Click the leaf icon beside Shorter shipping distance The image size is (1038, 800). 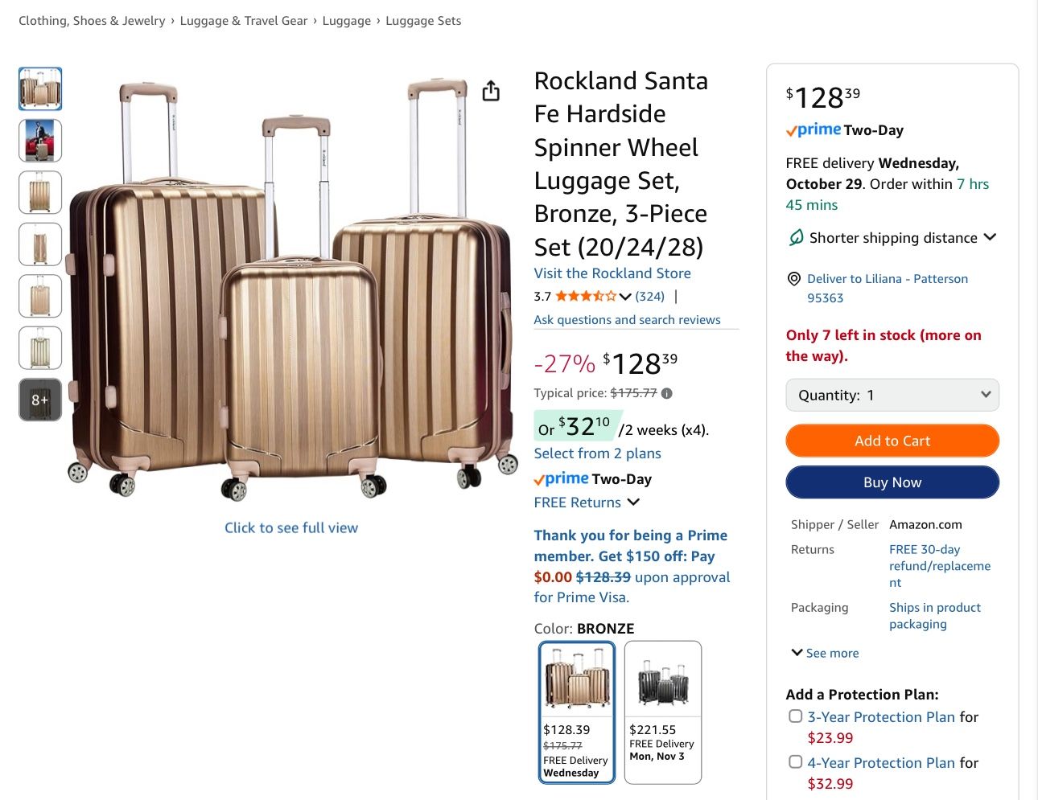(796, 237)
